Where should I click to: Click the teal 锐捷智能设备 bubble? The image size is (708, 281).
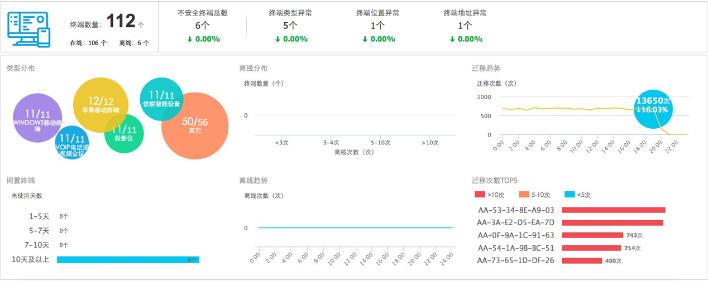[x=161, y=98]
